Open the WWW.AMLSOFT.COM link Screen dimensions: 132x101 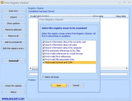point(13,99)
